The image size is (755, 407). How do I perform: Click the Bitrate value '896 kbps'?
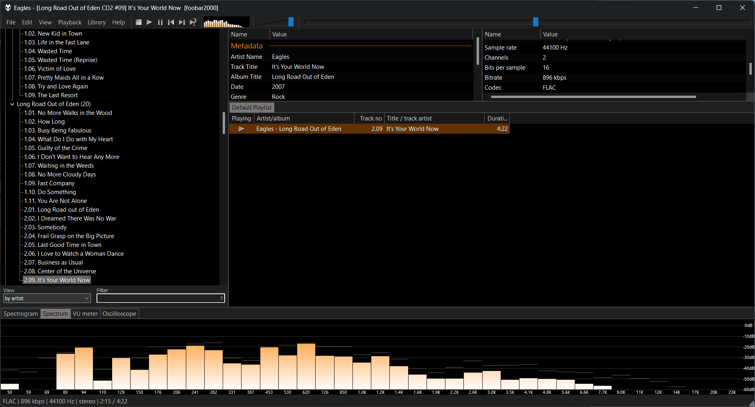tap(554, 78)
